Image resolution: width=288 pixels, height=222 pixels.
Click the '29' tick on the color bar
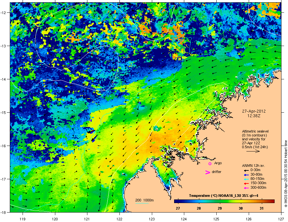[x=220, y=208]
